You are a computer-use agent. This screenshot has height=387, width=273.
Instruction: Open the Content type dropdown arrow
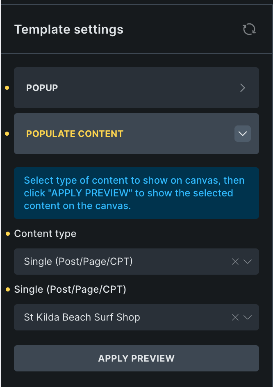point(248,262)
